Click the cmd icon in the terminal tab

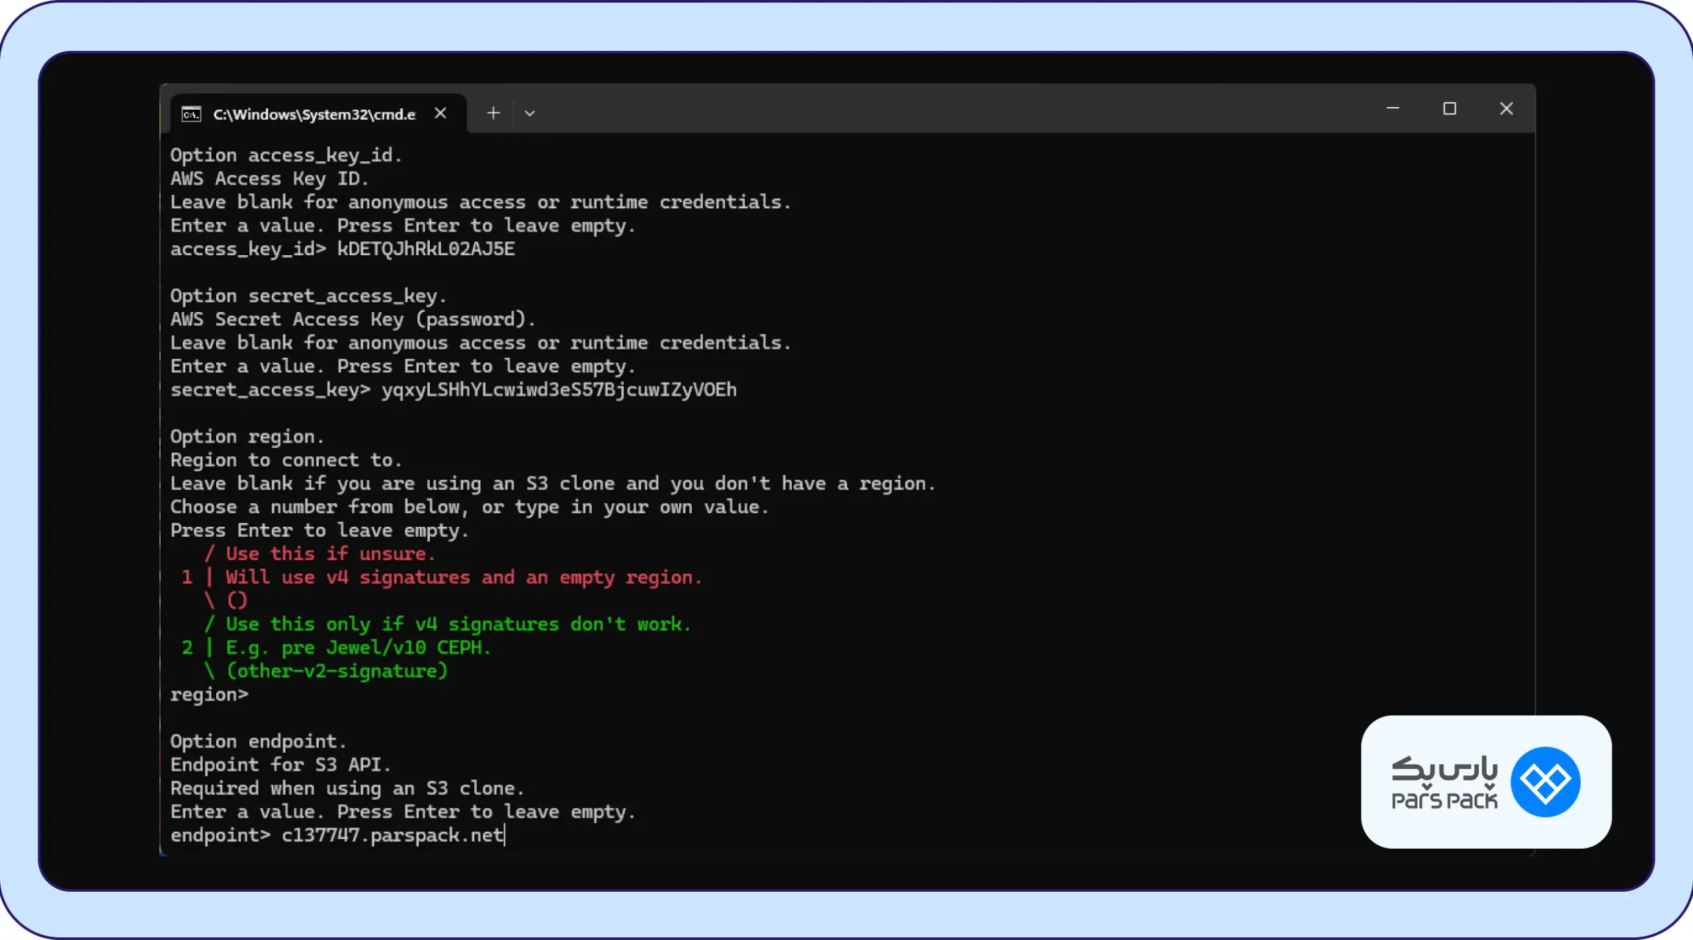click(191, 114)
